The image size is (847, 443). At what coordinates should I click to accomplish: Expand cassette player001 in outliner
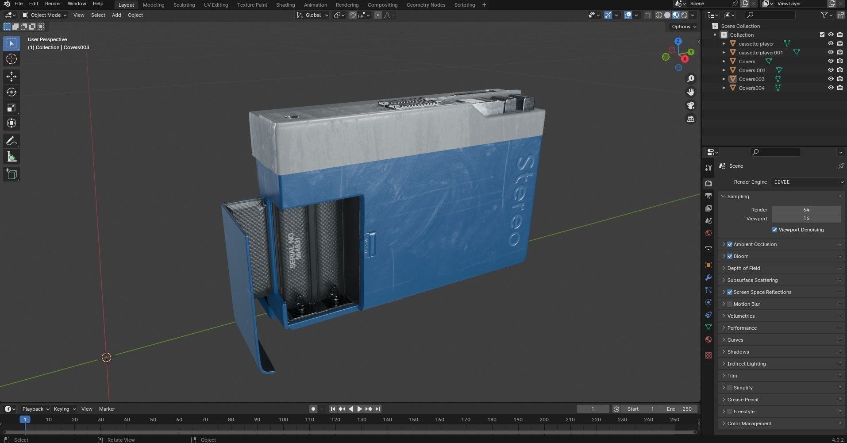(x=724, y=52)
